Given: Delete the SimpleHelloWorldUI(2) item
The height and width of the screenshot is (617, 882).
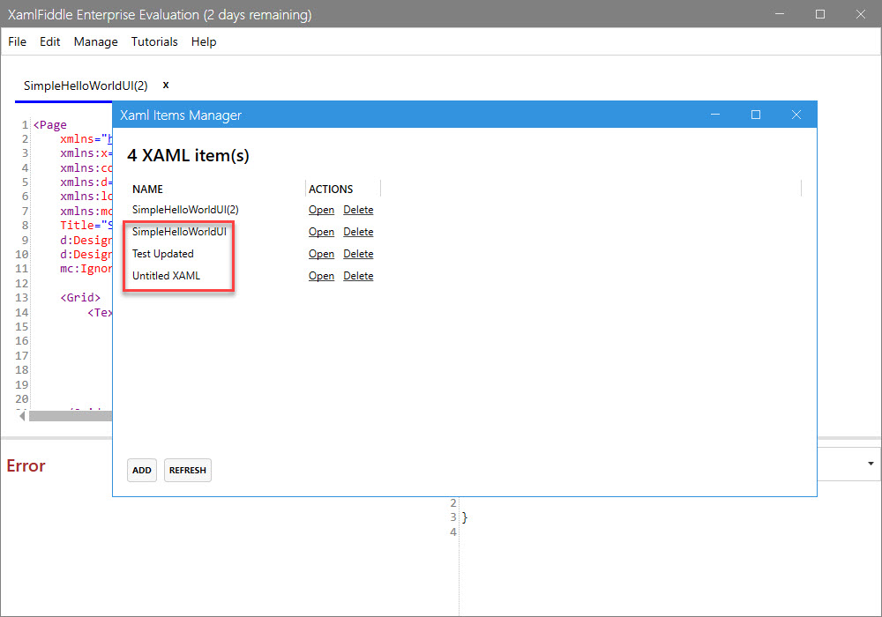Looking at the screenshot, I should click(x=358, y=210).
